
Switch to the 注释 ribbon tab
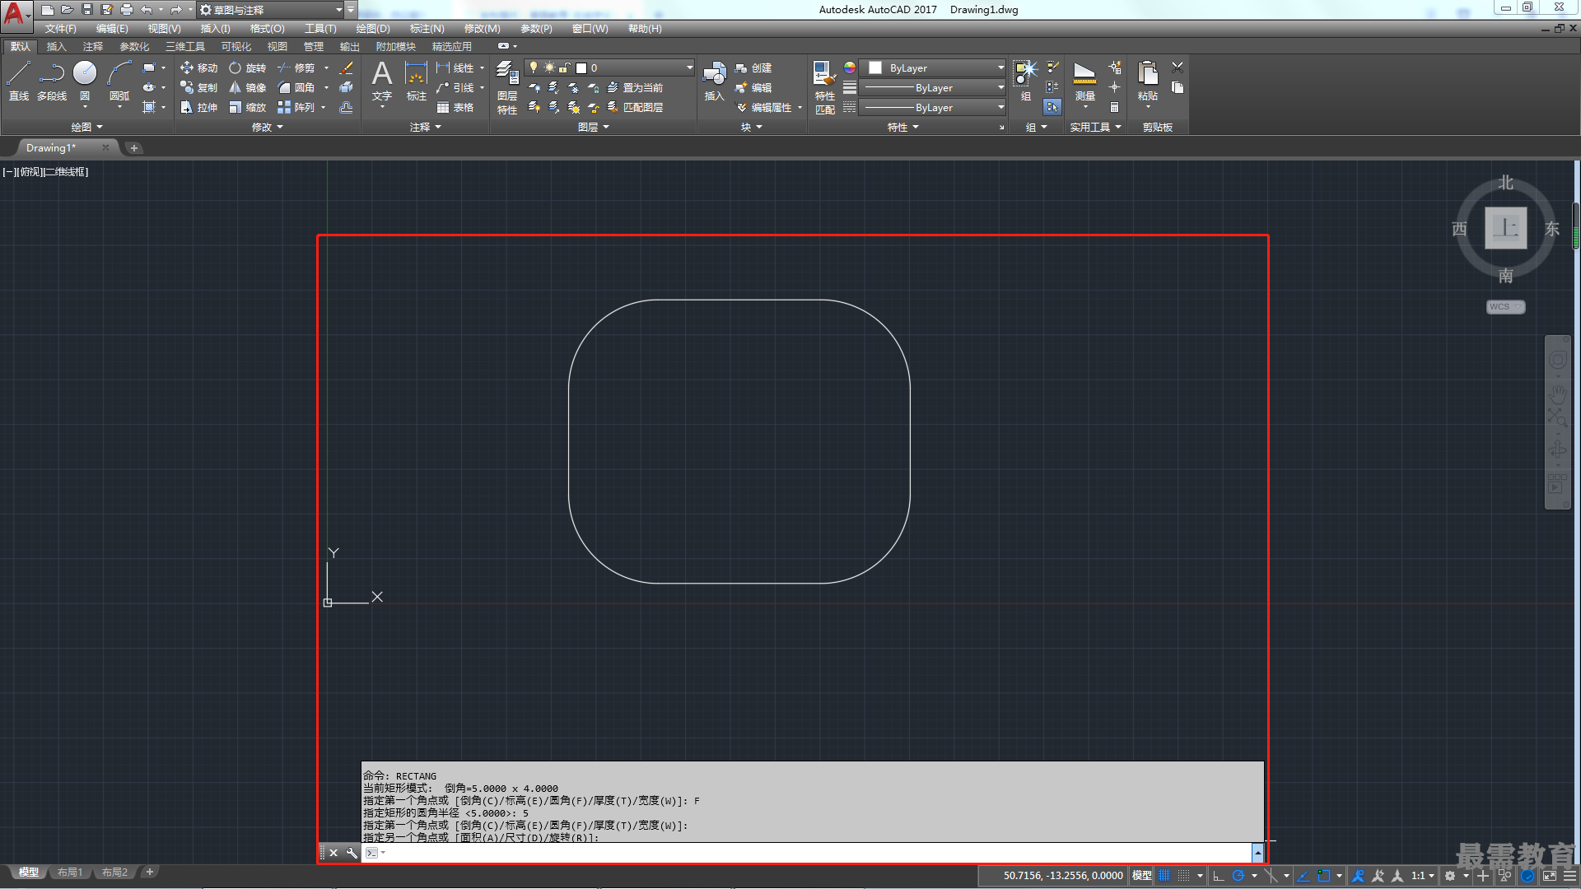point(93,47)
